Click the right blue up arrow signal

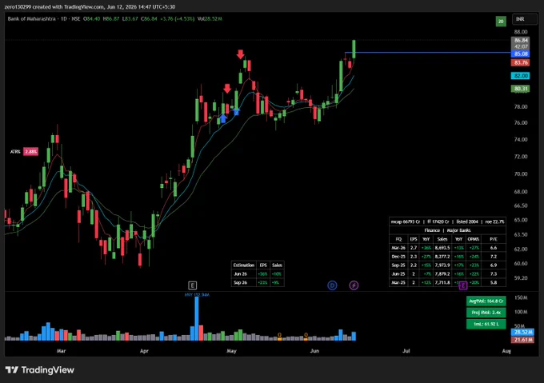tap(236, 112)
